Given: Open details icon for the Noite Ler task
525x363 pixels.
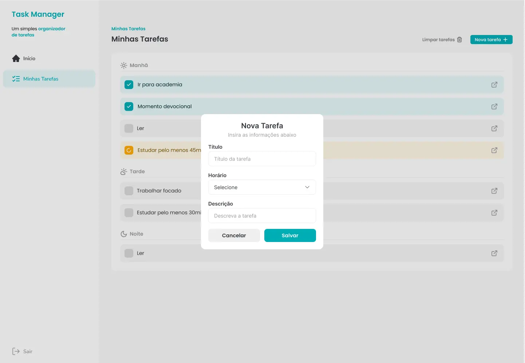Looking at the screenshot, I should coord(494,253).
